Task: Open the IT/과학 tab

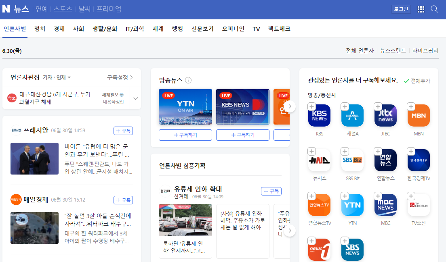Action: [135, 29]
